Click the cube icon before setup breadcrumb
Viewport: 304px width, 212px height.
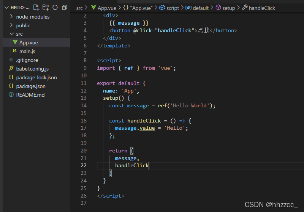click(x=218, y=8)
